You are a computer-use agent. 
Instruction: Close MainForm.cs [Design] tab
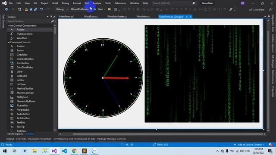(190, 17)
